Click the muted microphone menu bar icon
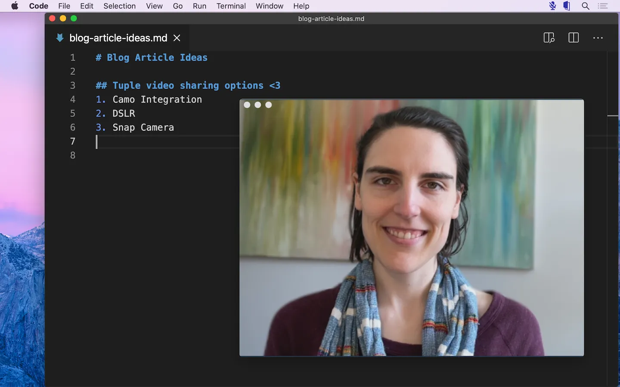This screenshot has width=620, height=387. pos(552,6)
